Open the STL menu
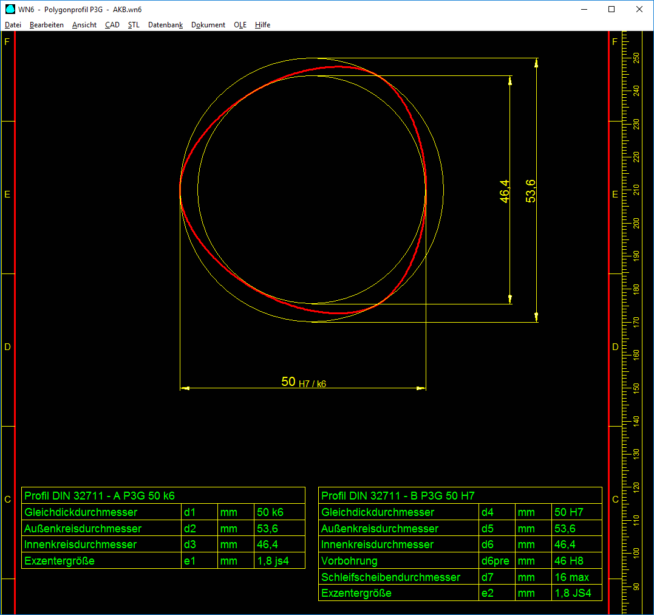Viewport: 654px width, 615px height. (134, 25)
